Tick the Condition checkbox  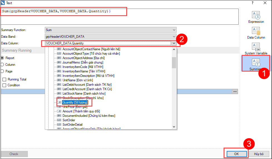click(4, 85)
